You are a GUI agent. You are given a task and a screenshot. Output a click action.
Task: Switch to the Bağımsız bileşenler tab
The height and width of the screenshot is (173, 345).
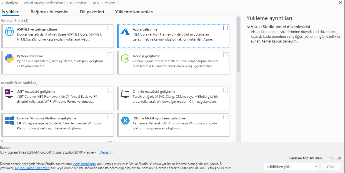pyautogui.click(x=50, y=12)
